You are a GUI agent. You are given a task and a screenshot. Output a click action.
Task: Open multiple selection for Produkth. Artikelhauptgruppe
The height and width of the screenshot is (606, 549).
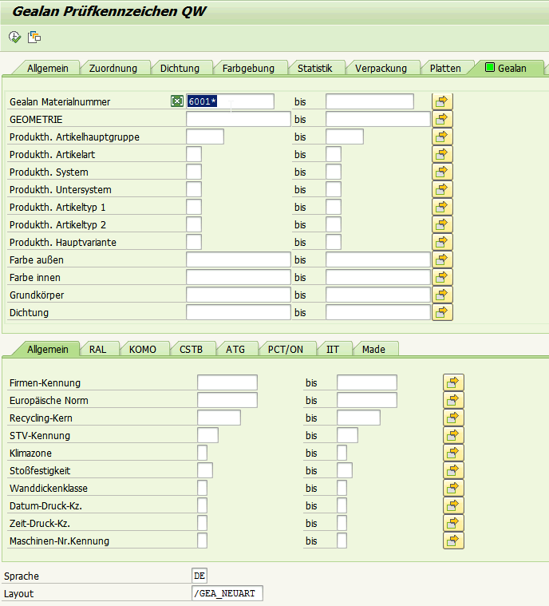coord(442,137)
